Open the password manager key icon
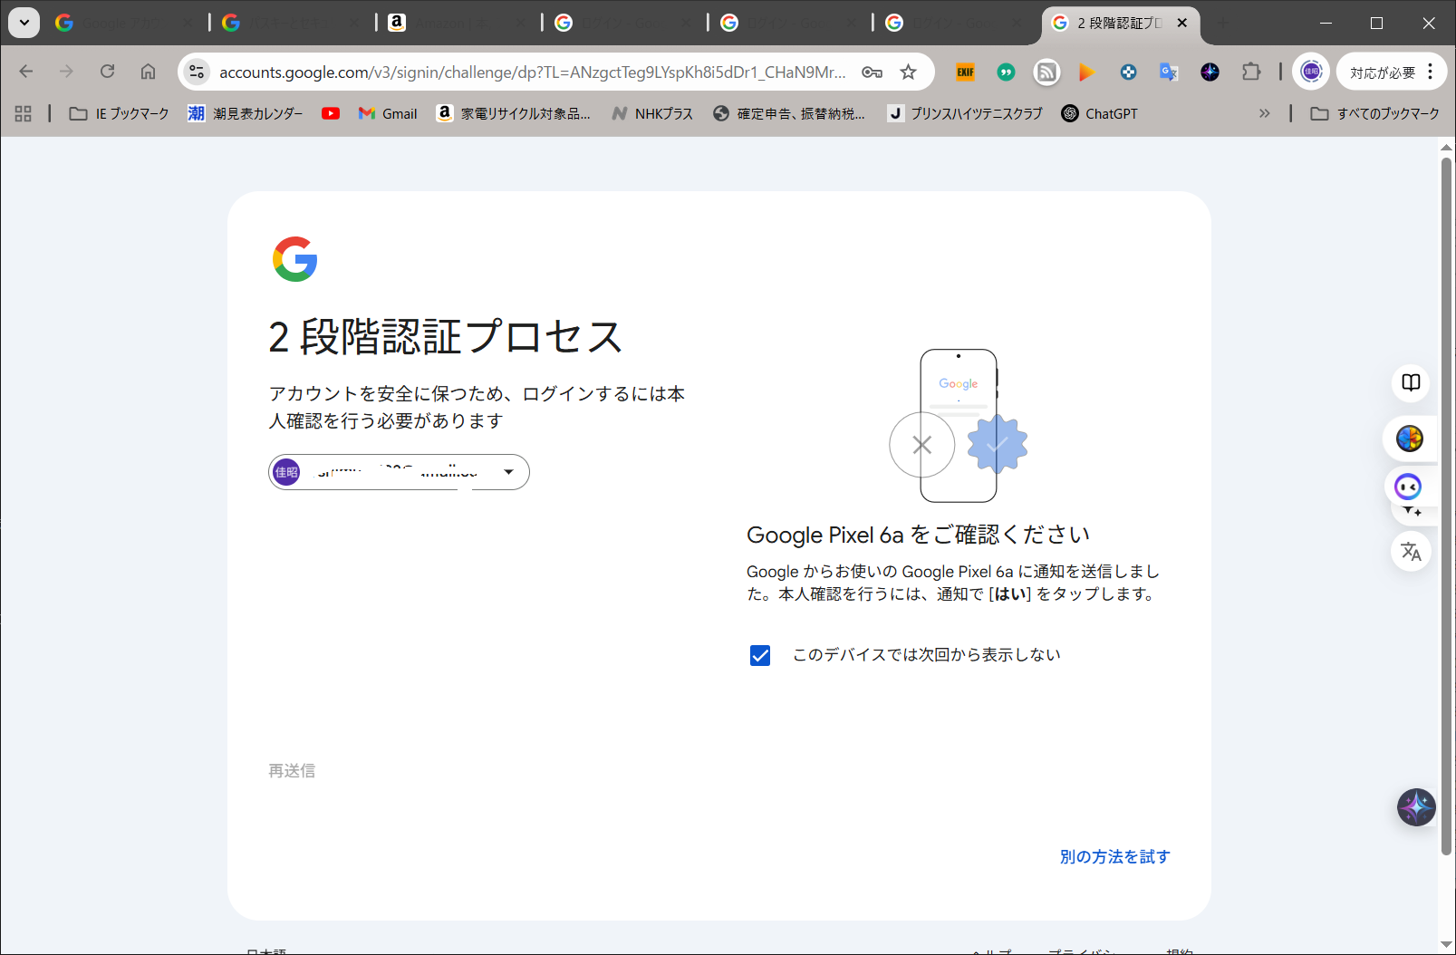Screen dimensions: 1456x955 (x=872, y=72)
